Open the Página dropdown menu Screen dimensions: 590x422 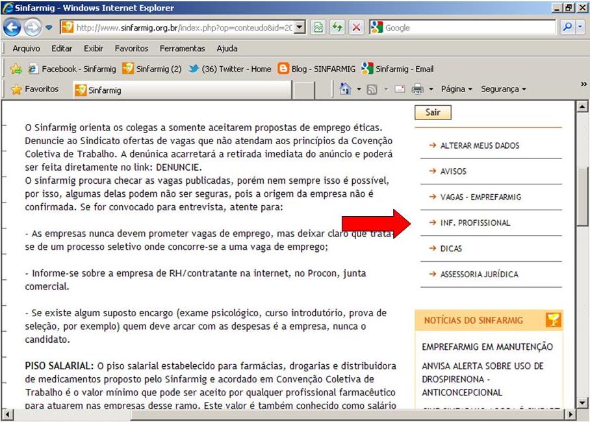point(456,90)
